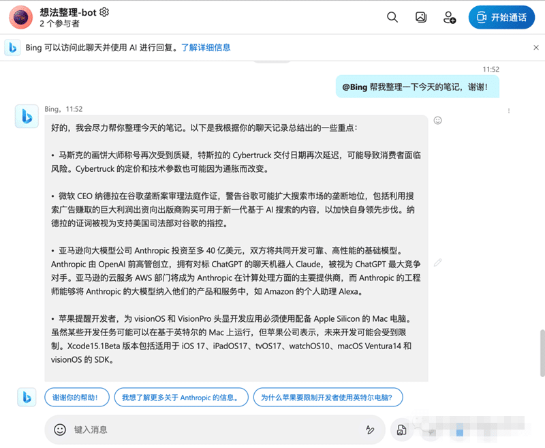This screenshot has height=448, width=545.
Task: Click the add participant icon
Action: [x=449, y=17]
